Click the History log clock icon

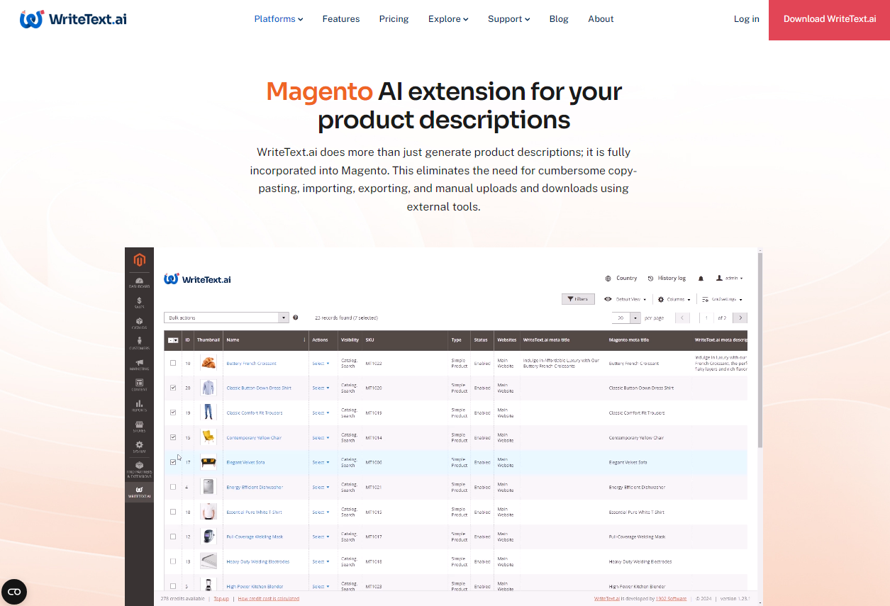click(x=651, y=279)
